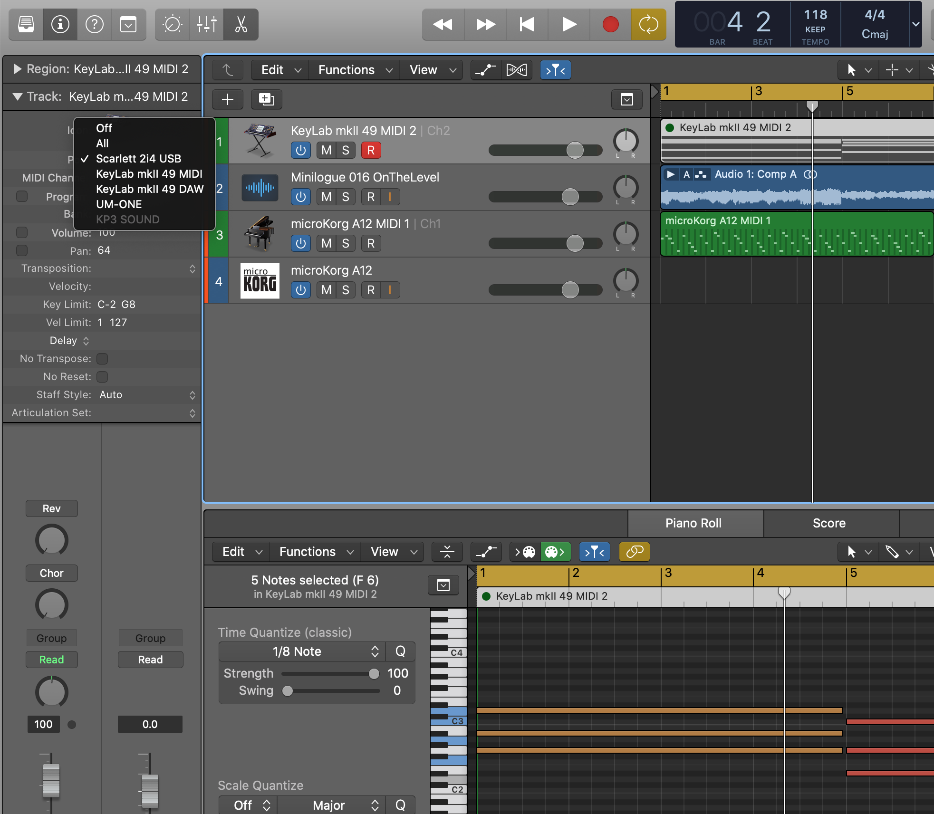Mute the Minilogue 016 OnTheLevel track
934x814 pixels.
[326, 197]
